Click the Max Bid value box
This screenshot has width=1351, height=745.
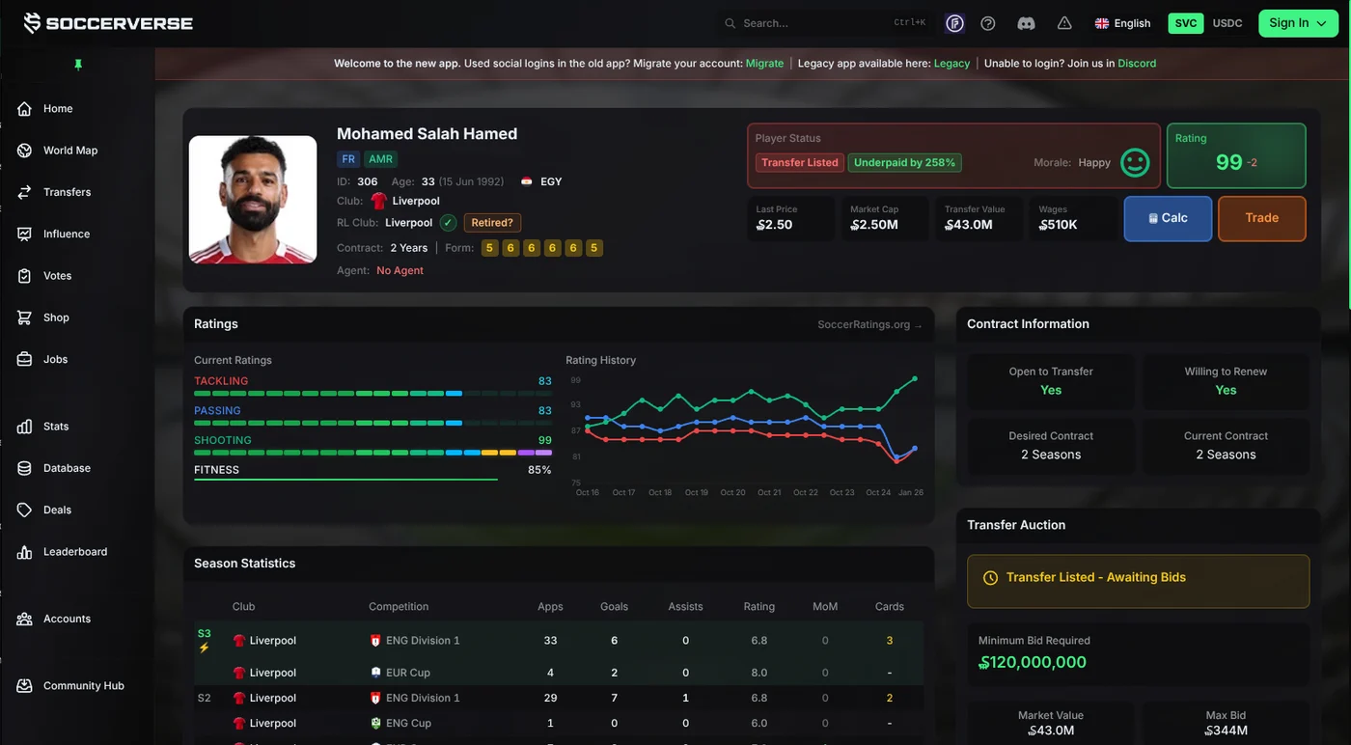(1226, 723)
